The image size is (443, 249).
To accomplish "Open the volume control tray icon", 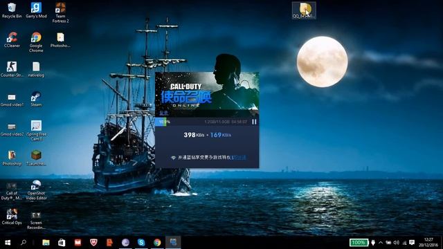I will click(396, 243).
